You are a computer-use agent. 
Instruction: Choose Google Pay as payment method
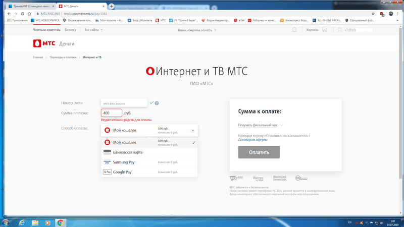pyautogui.click(x=123, y=172)
